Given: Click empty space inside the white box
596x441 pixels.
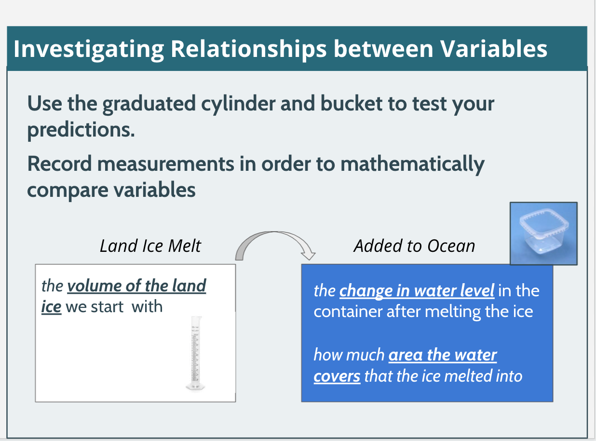Looking at the screenshot, I should 106,362.
